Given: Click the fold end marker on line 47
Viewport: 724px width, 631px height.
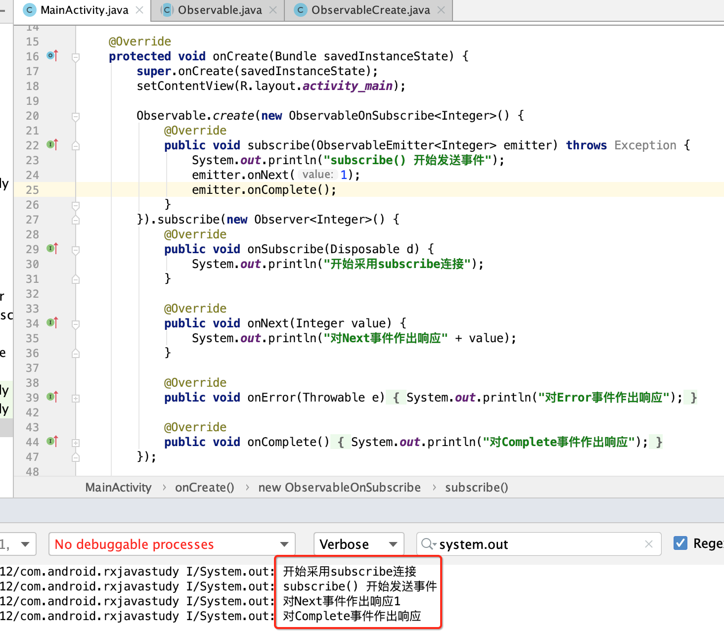Looking at the screenshot, I should coord(76,457).
